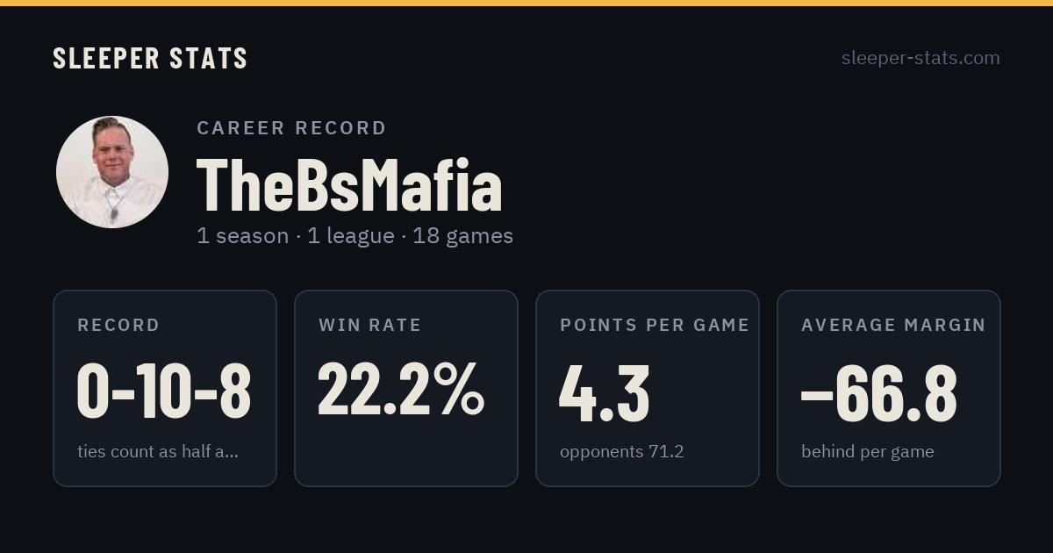This screenshot has width=1053, height=553.
Task: Click the 4.3 points value
Action: pos(605,391)
